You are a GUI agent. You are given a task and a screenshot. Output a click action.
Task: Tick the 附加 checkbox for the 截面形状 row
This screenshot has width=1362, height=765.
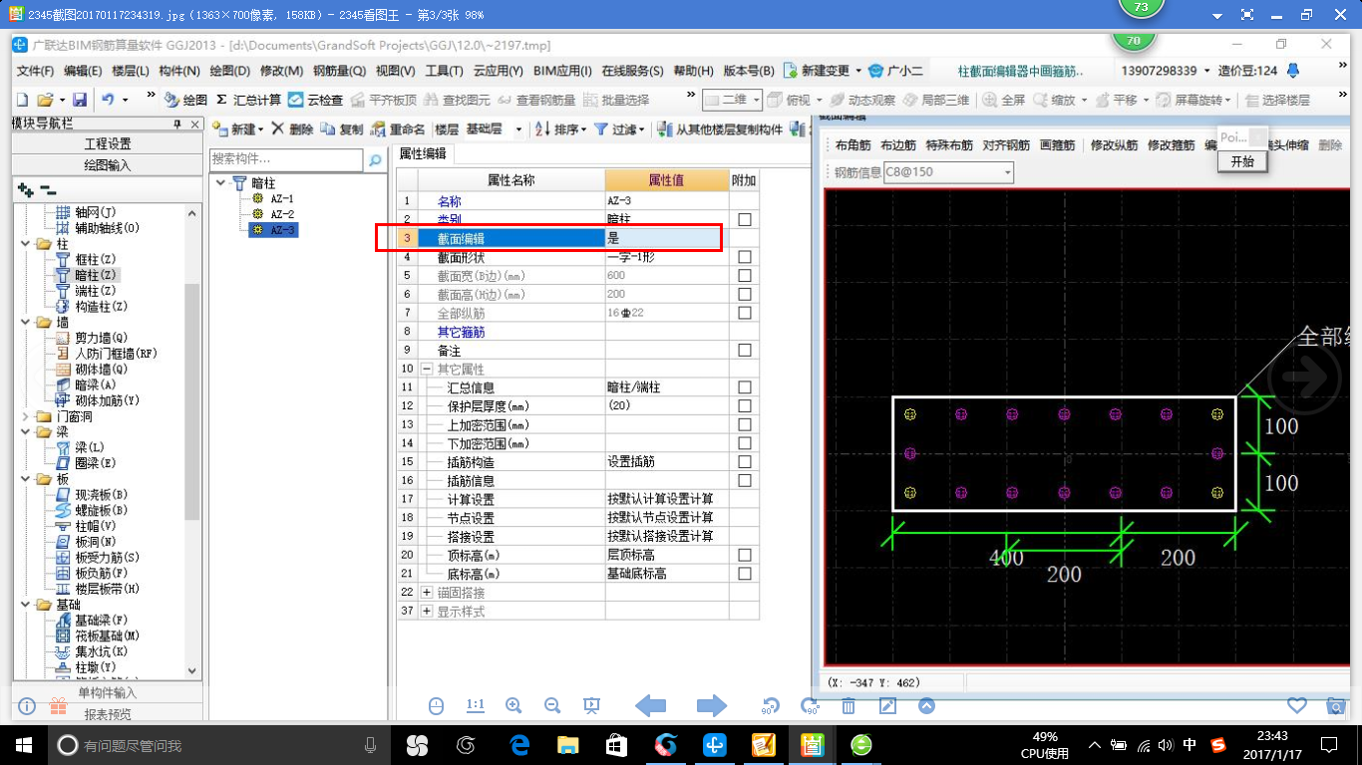(x=745, y=257)
